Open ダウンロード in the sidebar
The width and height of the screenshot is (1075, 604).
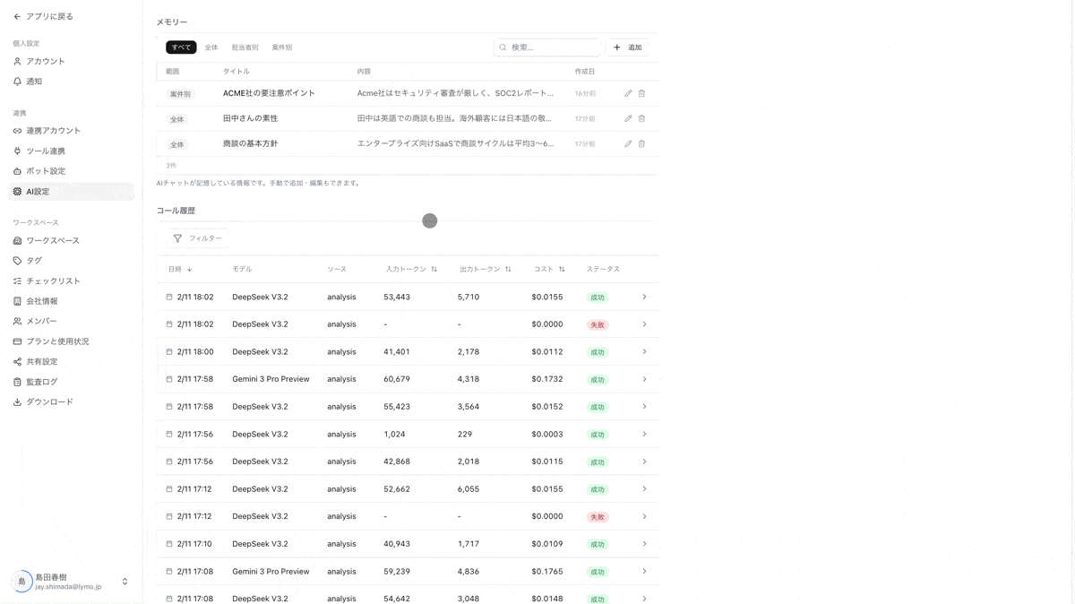pos(49,402)
